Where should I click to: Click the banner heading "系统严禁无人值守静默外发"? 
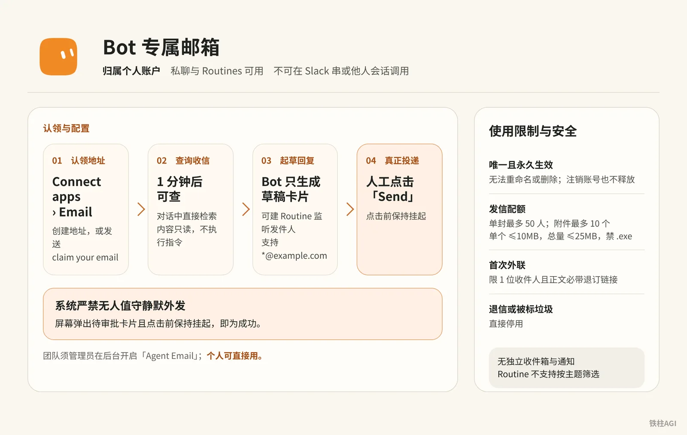pos(120,306)
